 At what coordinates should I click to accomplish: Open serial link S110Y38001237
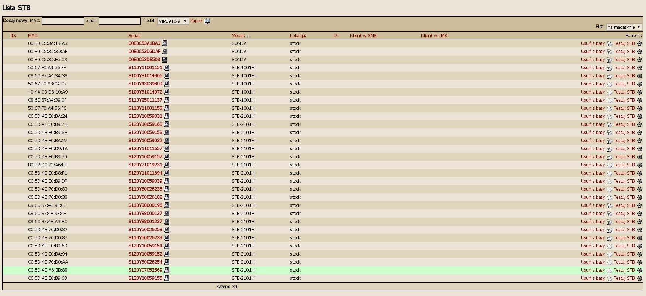click(145, 222)
